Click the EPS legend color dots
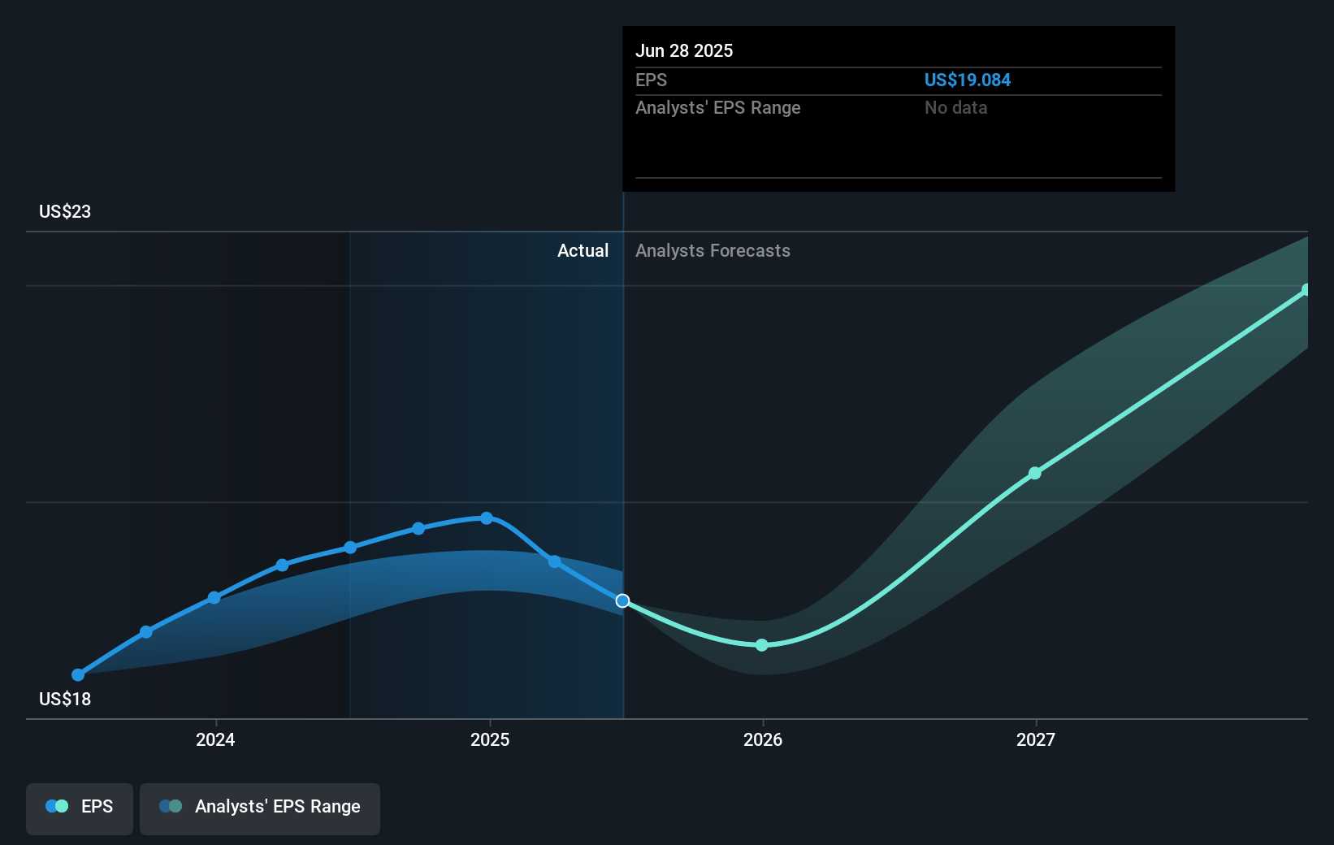Image resolution: width=1334 pixels, height=845 pixels. (x=57, y=806)
